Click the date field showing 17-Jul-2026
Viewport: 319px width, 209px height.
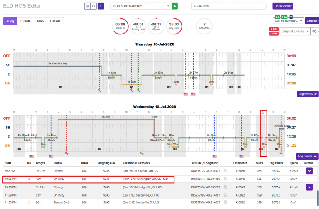tap(229, 6)
